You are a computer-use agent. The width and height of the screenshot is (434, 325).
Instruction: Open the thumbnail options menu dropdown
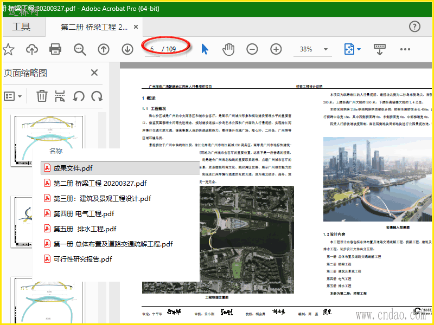tap(13, 96)
